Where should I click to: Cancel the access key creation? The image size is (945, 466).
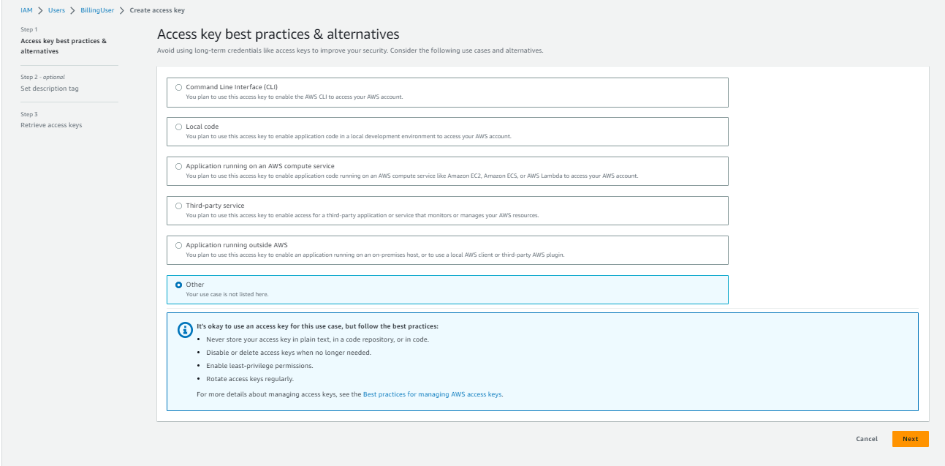(x=866, y=439)
